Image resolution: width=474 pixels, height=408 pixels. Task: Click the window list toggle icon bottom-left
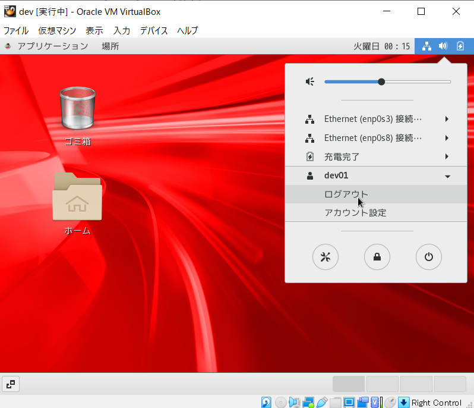coord(11,384)
